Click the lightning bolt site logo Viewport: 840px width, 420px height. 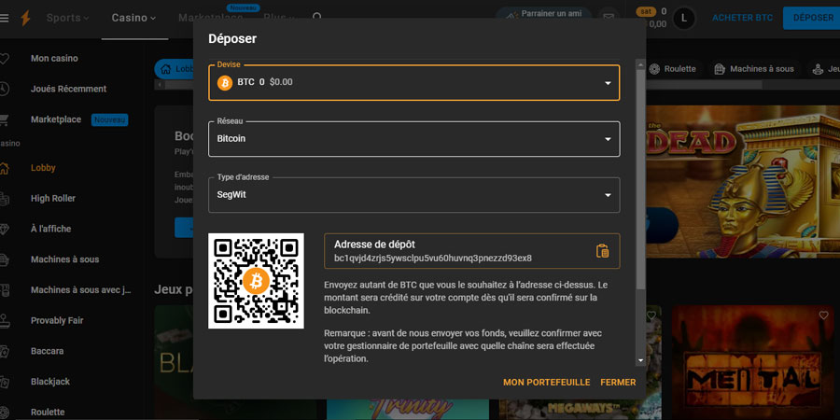tap(25, 19)
